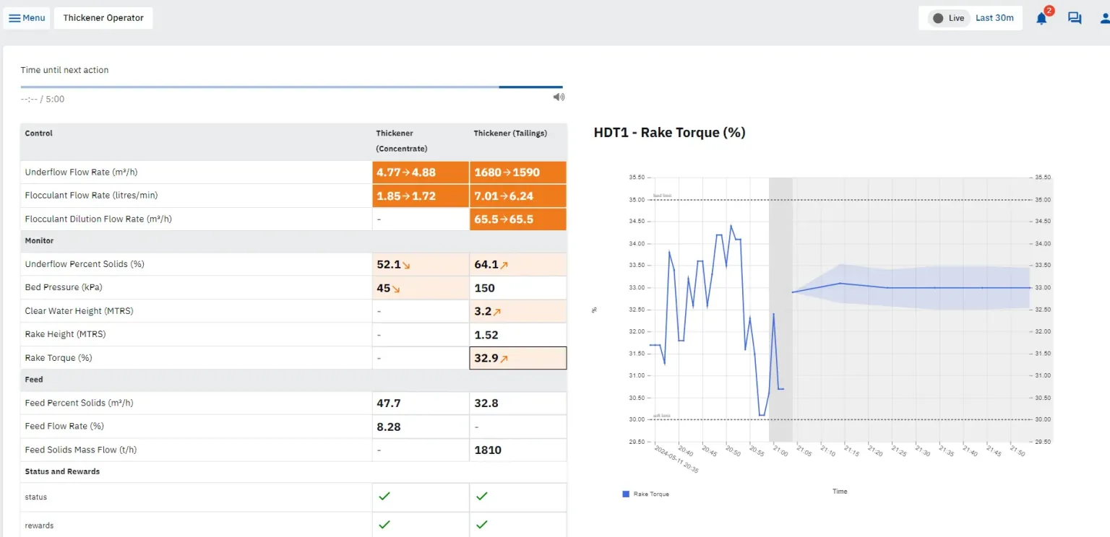Click Tailings Flocculant Flow Rate 7.01→6.24 cell

coord(517,196)
